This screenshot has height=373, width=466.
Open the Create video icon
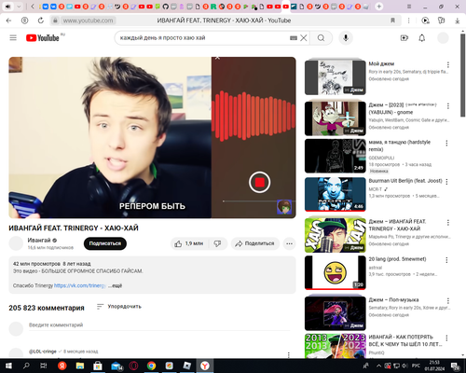coord(404,38)
